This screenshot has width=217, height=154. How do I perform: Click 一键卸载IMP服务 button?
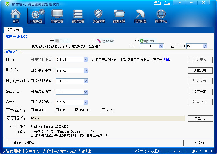[x=22, y=143]
